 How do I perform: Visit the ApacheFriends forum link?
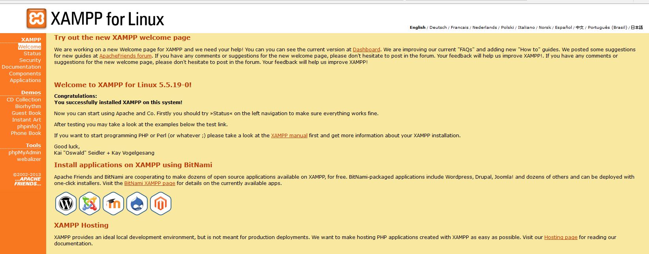[x=126, y=56]
